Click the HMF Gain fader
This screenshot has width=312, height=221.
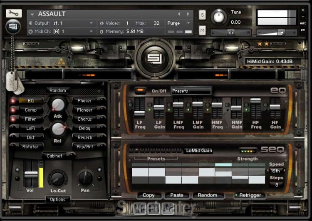coord(236,108)
